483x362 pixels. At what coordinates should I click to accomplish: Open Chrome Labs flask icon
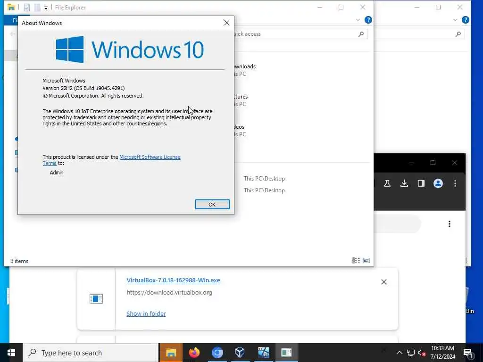coord(387,184)
